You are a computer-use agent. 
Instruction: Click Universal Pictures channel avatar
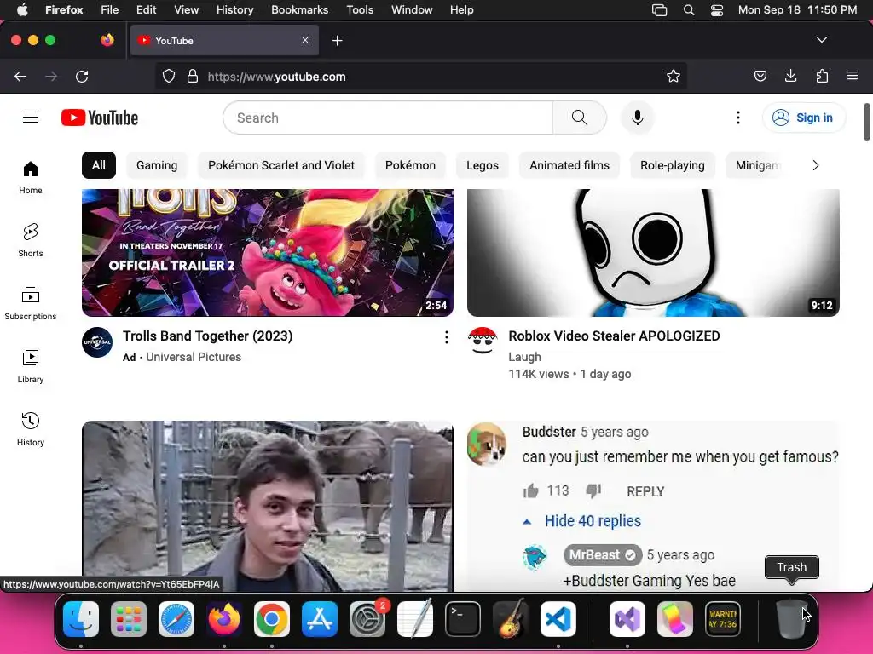tap(97, 342)
